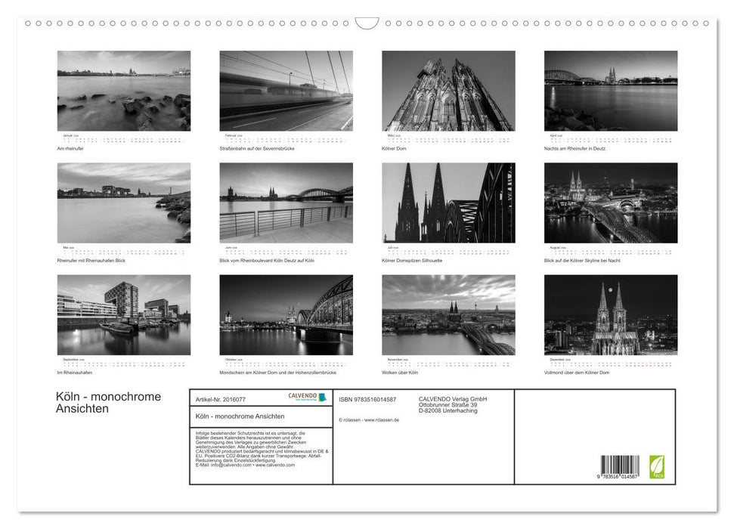Click the ISBN barcode
Screen dimensions: 734x529
pyautogui.click(x=618, y=463)
